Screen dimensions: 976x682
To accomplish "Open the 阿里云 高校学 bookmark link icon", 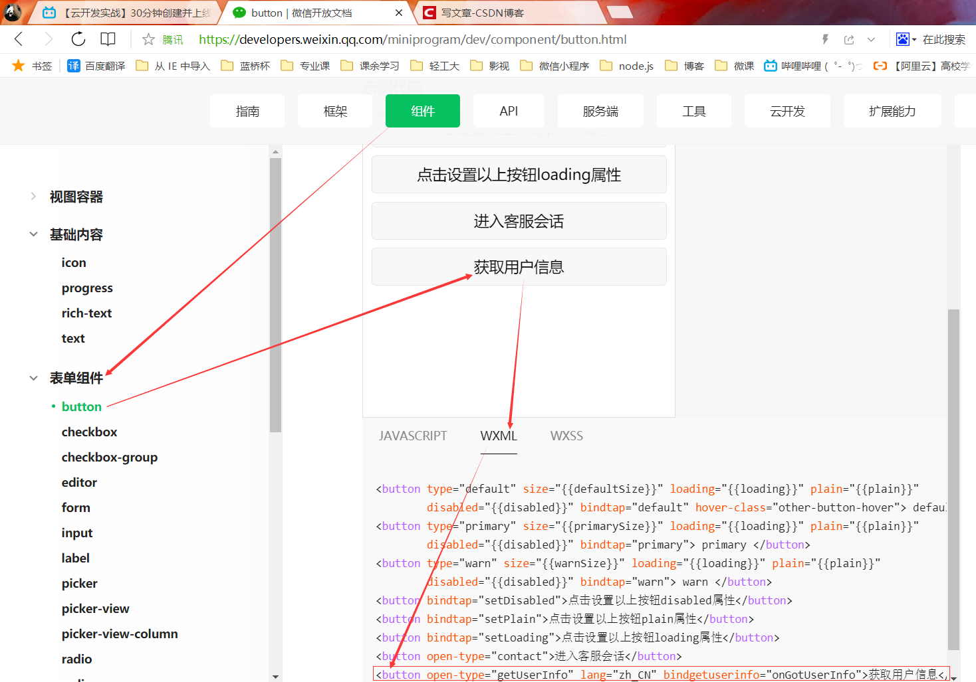I will point(880,65).
